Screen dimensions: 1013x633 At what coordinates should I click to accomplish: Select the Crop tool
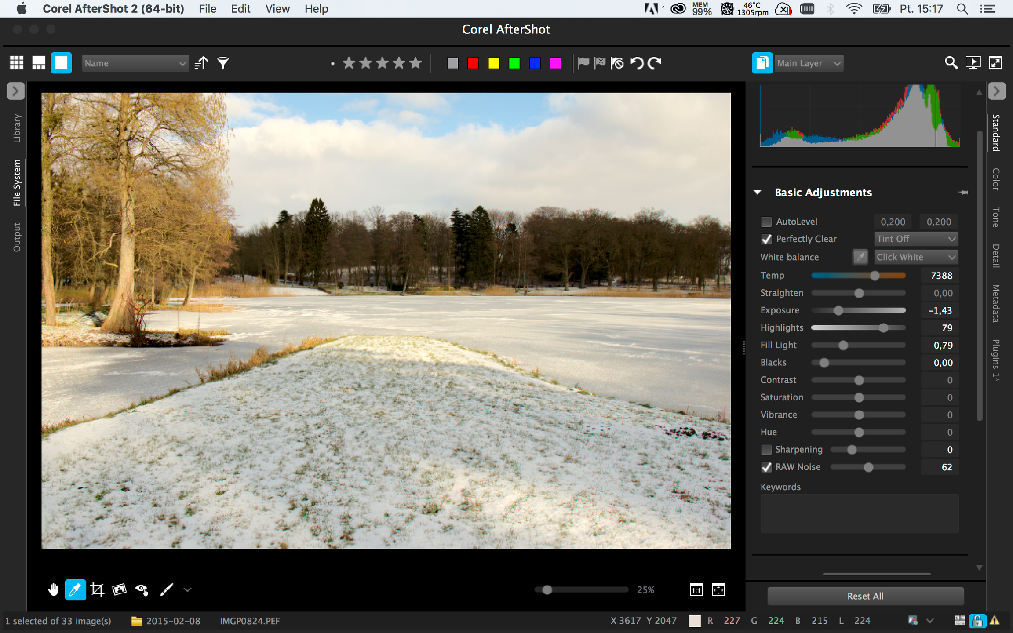[97, 589]
